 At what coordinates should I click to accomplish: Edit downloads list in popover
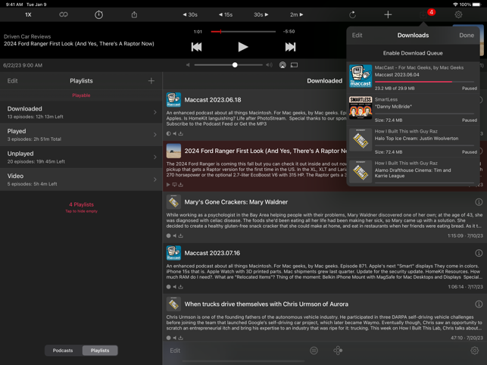coord(357,35)
